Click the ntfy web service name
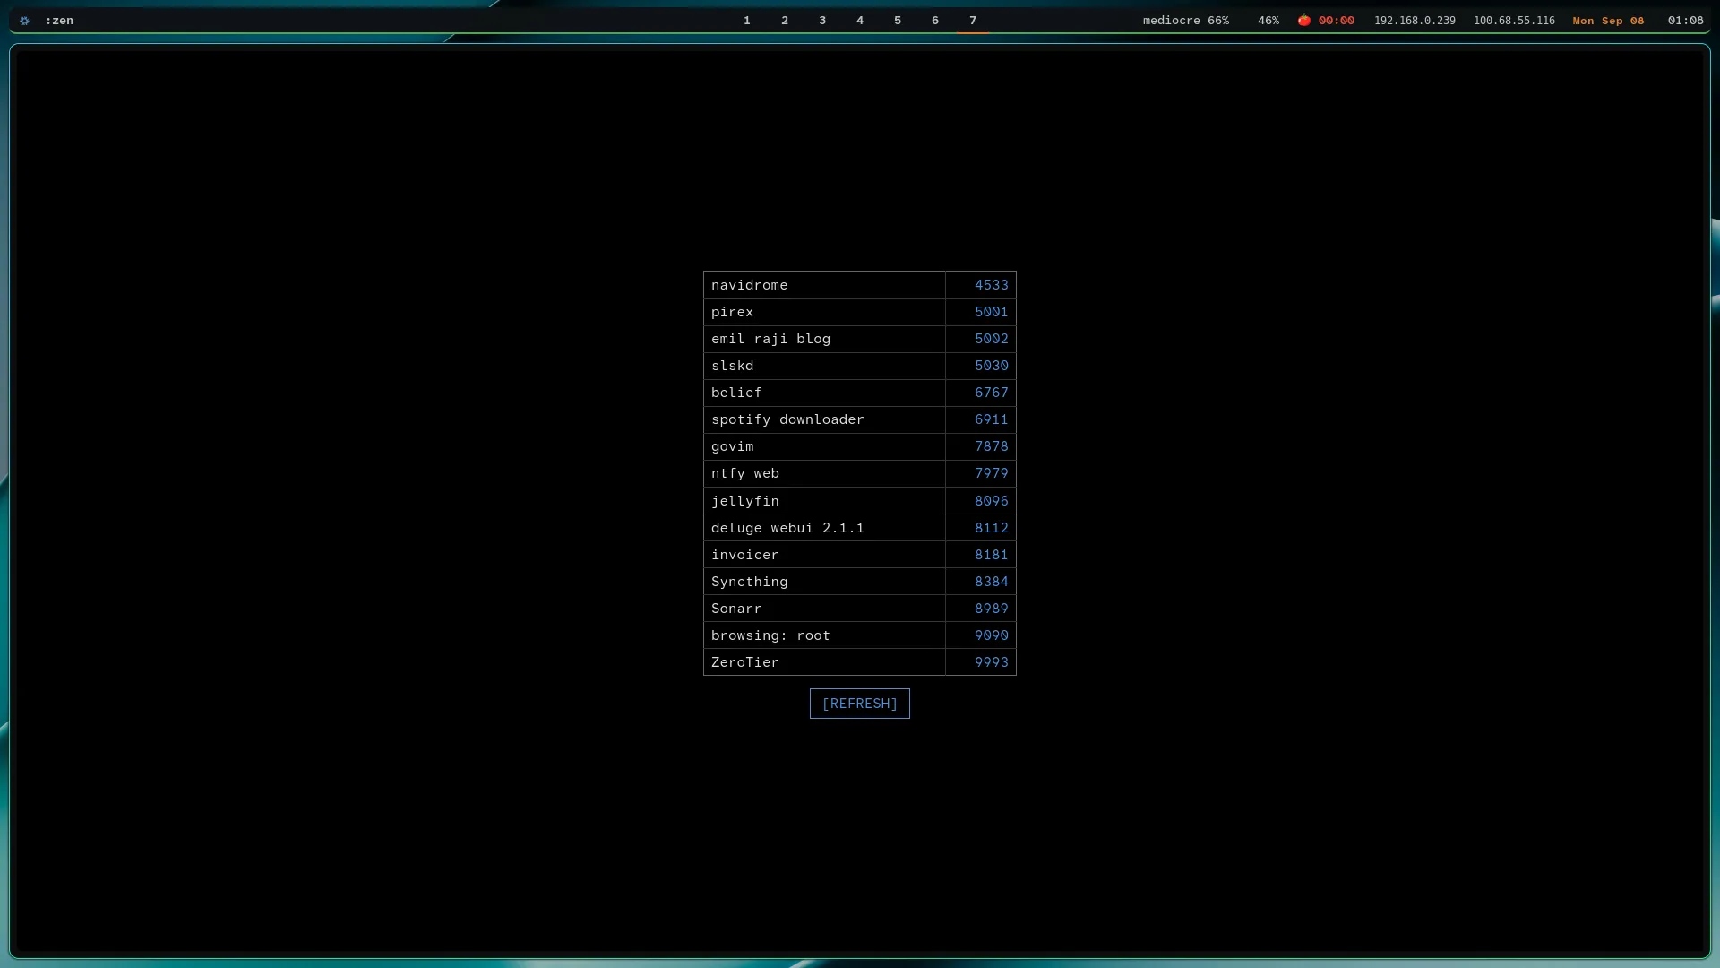This screenshot has height=968, width=1720. click(x=745, y=473)
